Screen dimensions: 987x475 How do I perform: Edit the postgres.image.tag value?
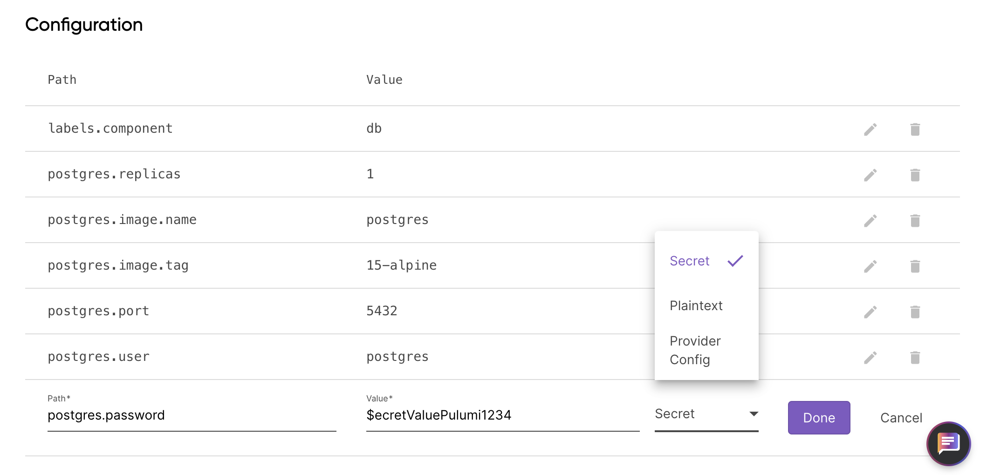pos(870,266)
